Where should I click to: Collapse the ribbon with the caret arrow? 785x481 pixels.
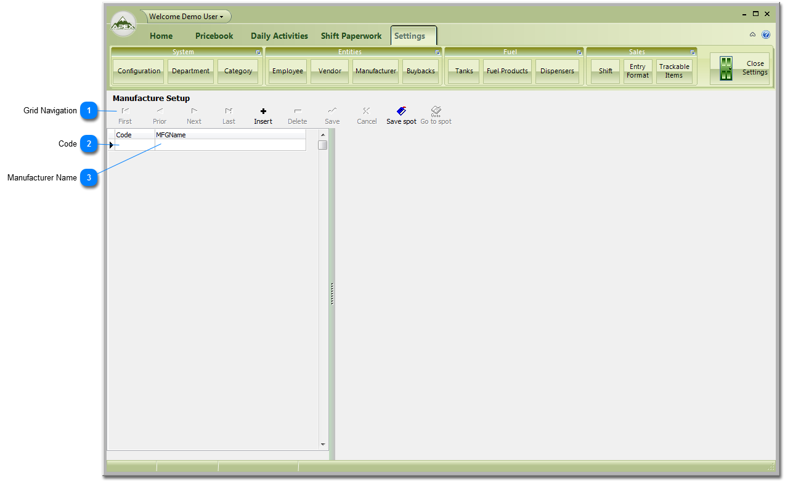(752, 35)
